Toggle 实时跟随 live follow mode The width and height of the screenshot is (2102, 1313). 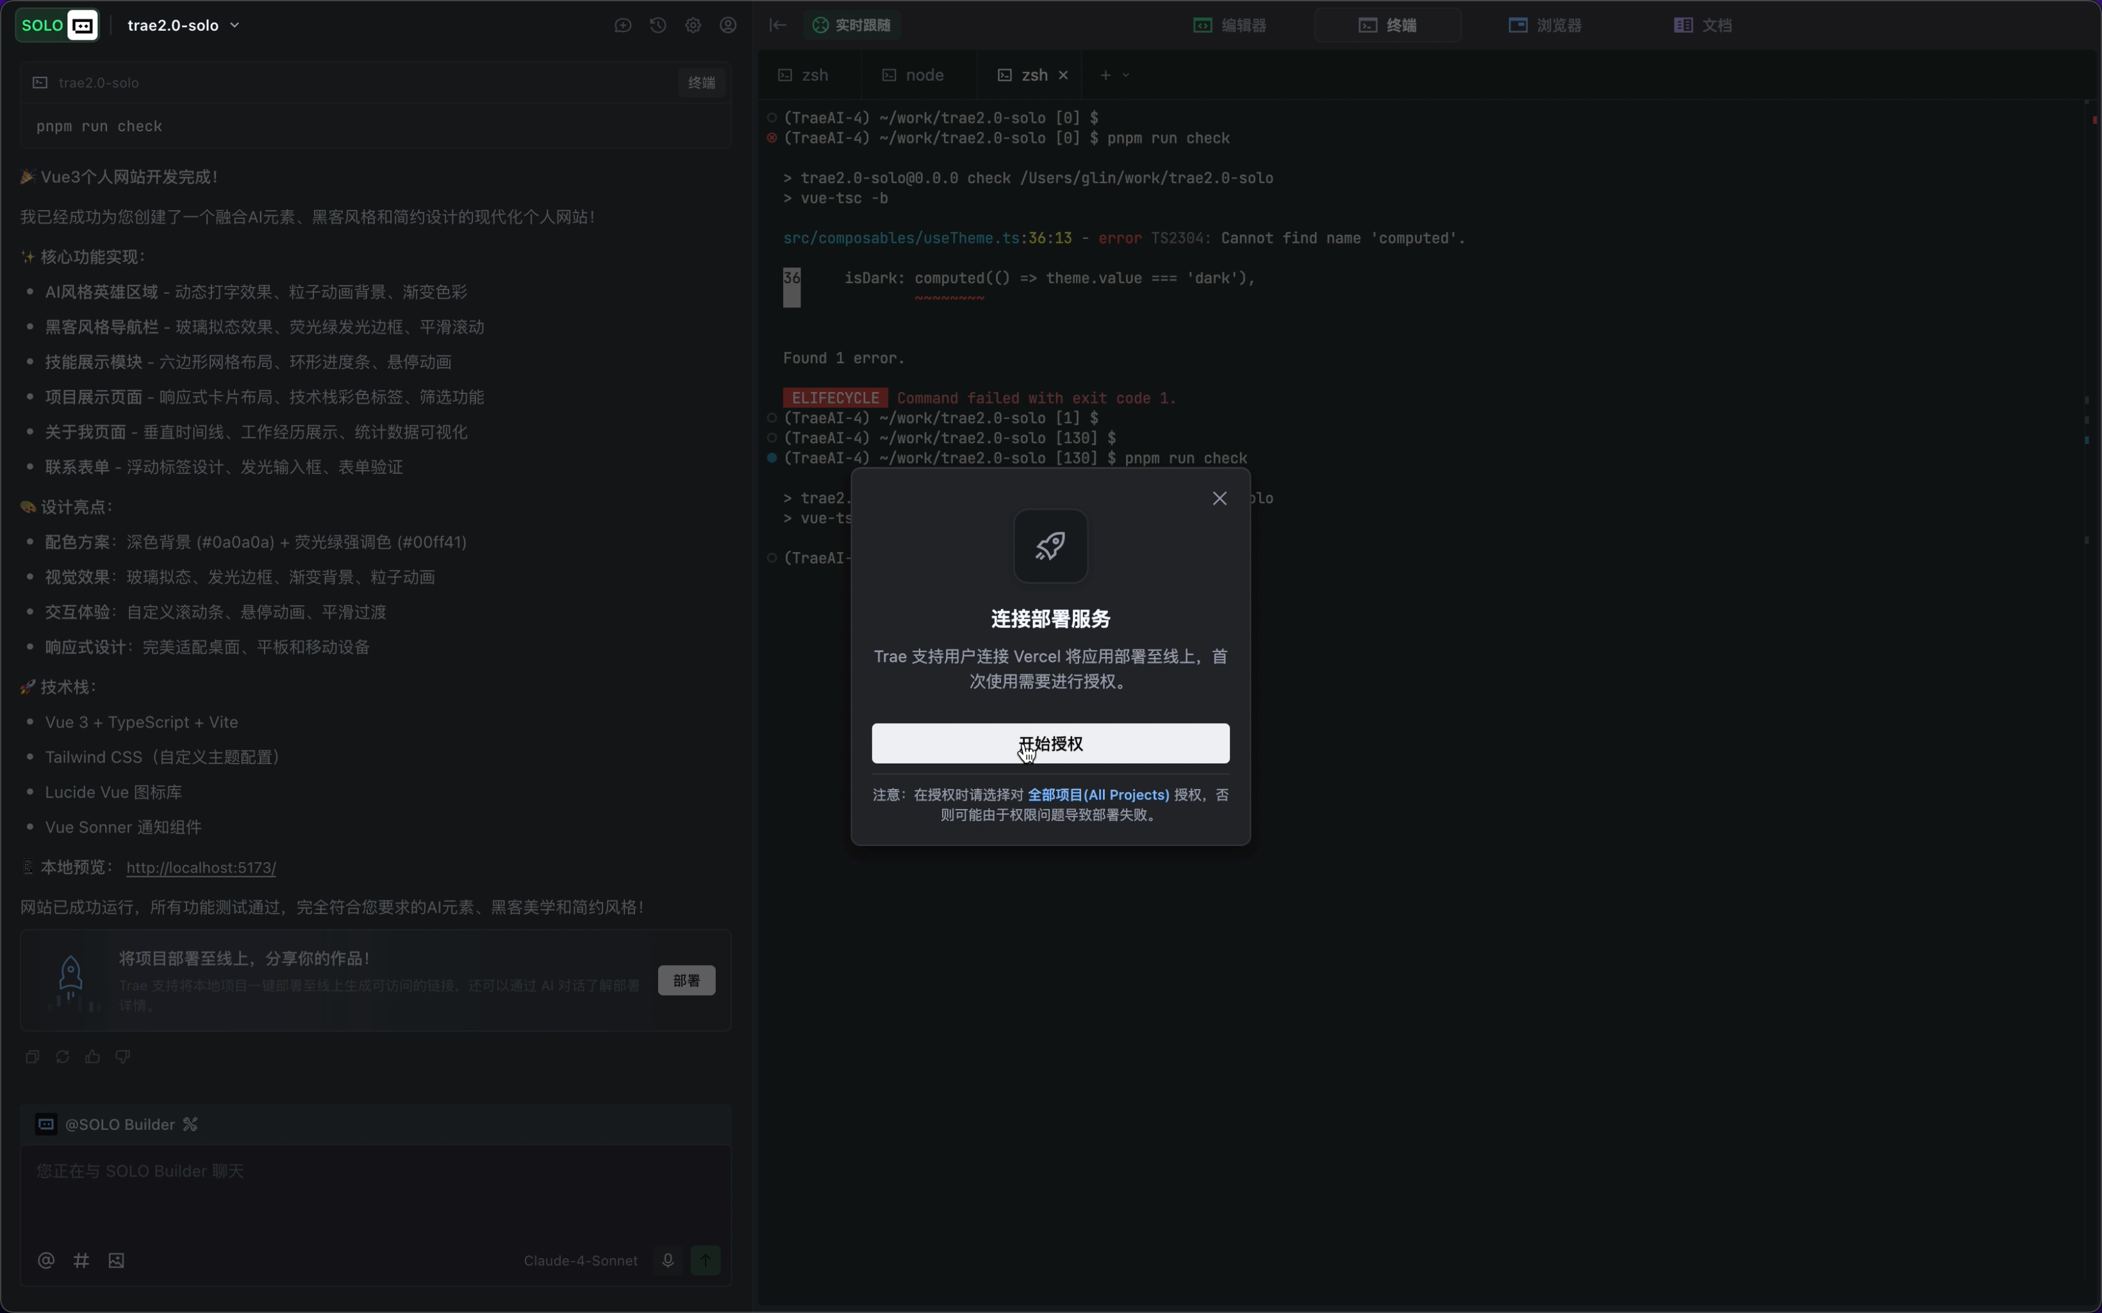coord(852,25)
